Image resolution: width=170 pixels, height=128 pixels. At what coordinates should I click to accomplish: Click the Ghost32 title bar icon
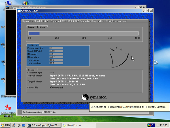click(x=19, y=11)
